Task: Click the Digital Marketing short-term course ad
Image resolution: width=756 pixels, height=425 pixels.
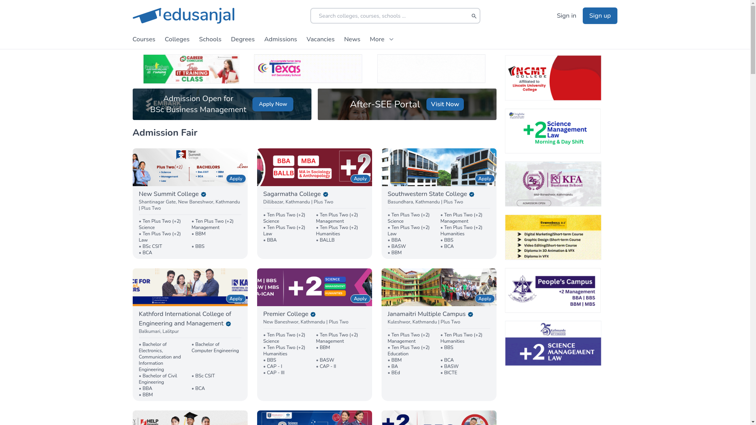Action: click(x=553, y=237)
